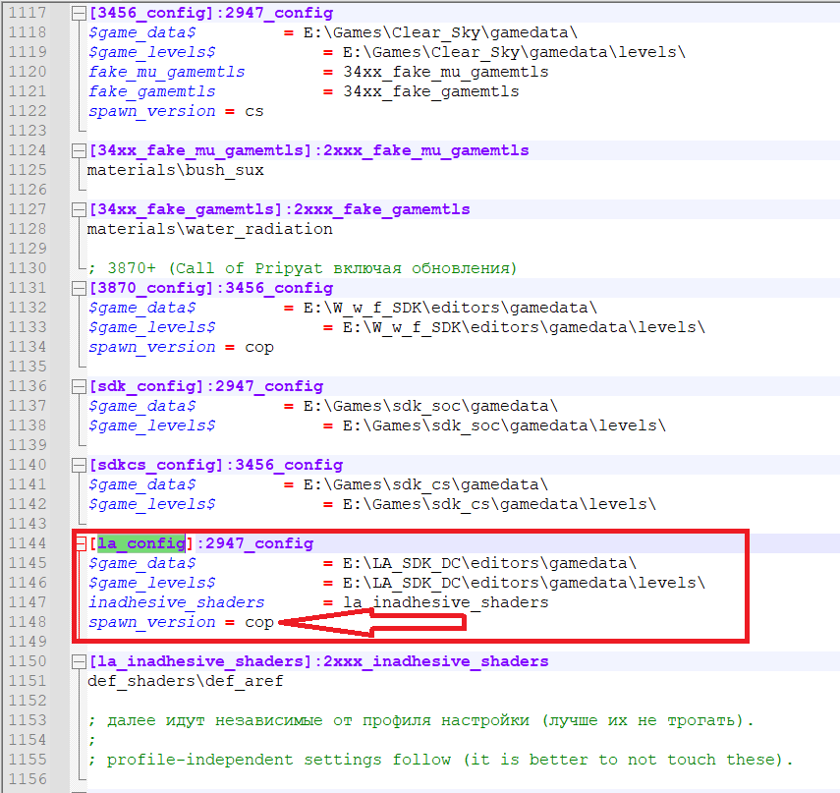The image size is (840, 793).
Task: Collapse the [la_inadhesive_shaders] section fold marker
Action: coord(79,662)
